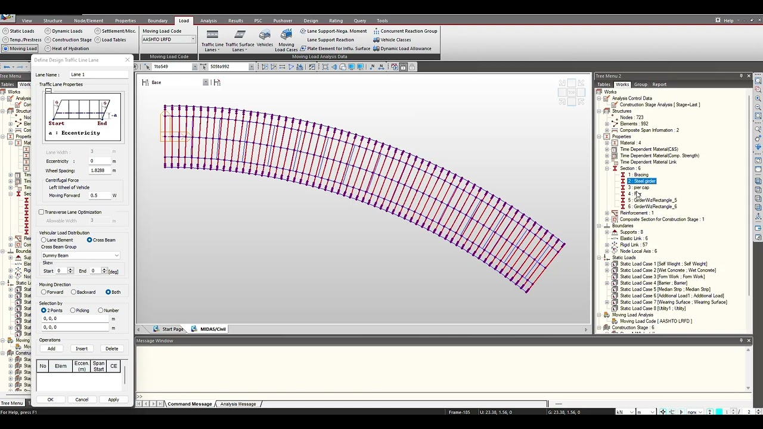Select Construction Stage radio option
The height and width of the screenshot is (429, 763).
[68, 40]
